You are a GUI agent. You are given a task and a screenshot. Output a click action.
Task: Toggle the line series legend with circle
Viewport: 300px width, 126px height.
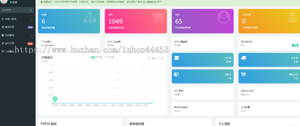(x=108, y=57)
